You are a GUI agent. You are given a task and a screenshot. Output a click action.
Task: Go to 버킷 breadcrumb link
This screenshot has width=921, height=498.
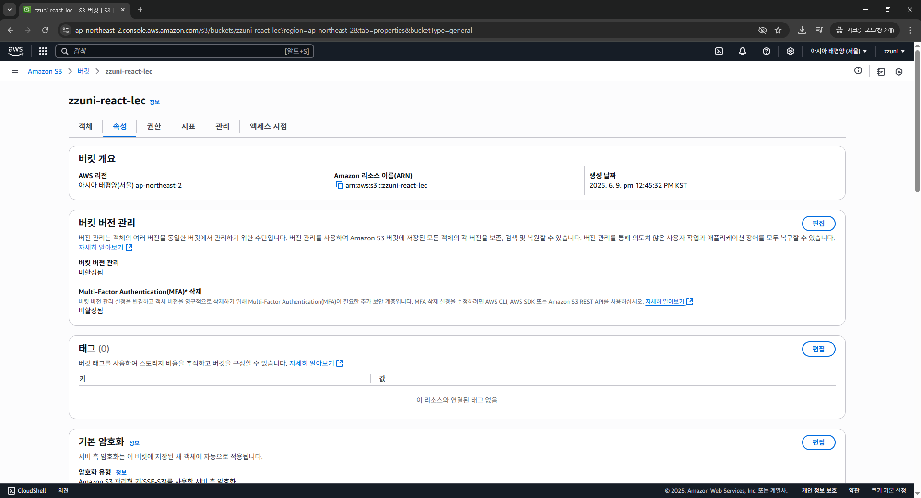click(x=83, y=71)
